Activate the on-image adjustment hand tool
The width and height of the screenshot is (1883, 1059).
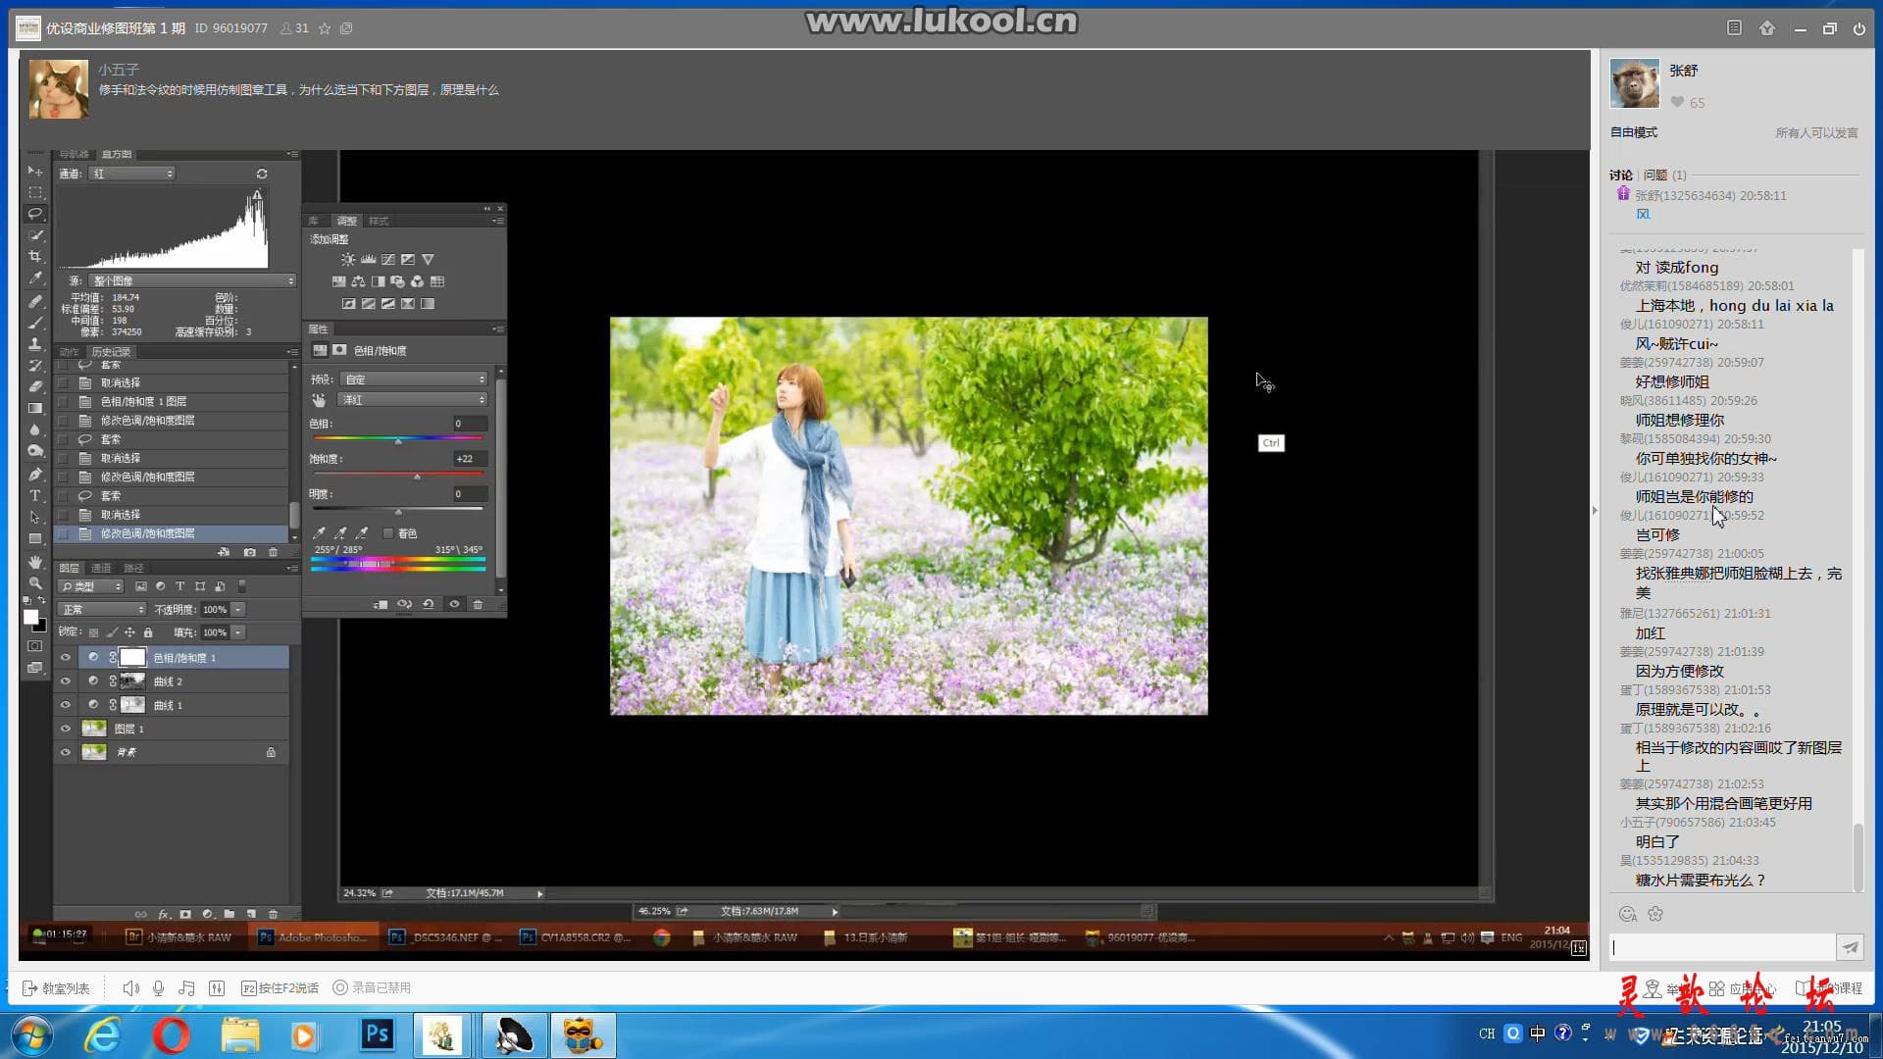point(319,400)
